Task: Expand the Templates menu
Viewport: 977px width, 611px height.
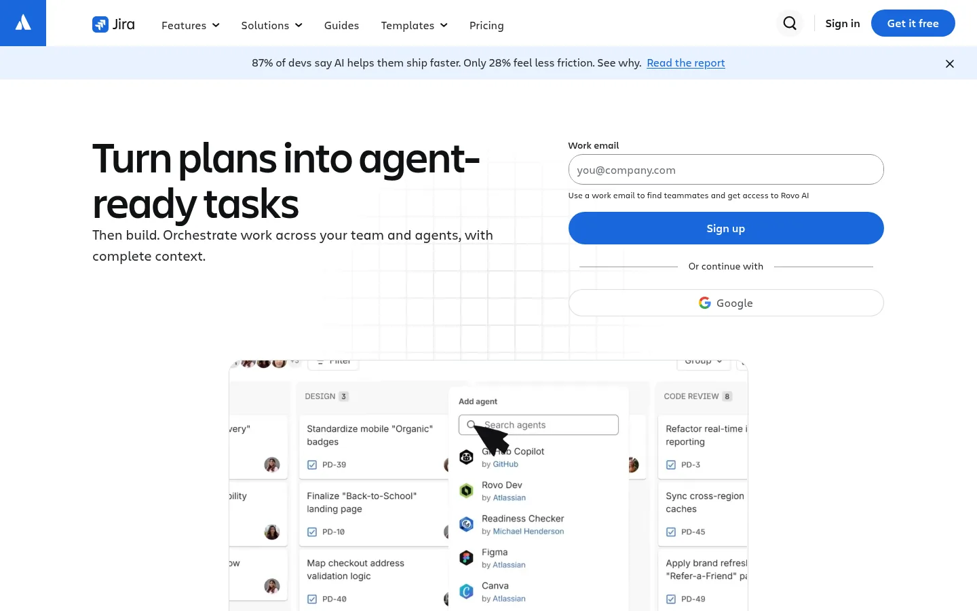Action: pos(415,25)
